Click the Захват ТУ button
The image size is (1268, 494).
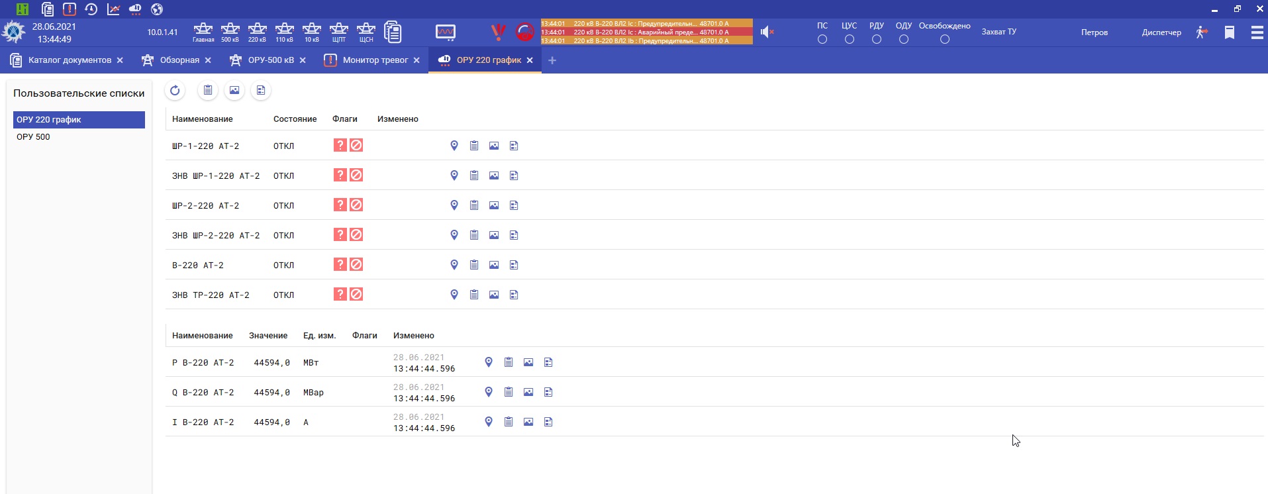tap(999, 32)
